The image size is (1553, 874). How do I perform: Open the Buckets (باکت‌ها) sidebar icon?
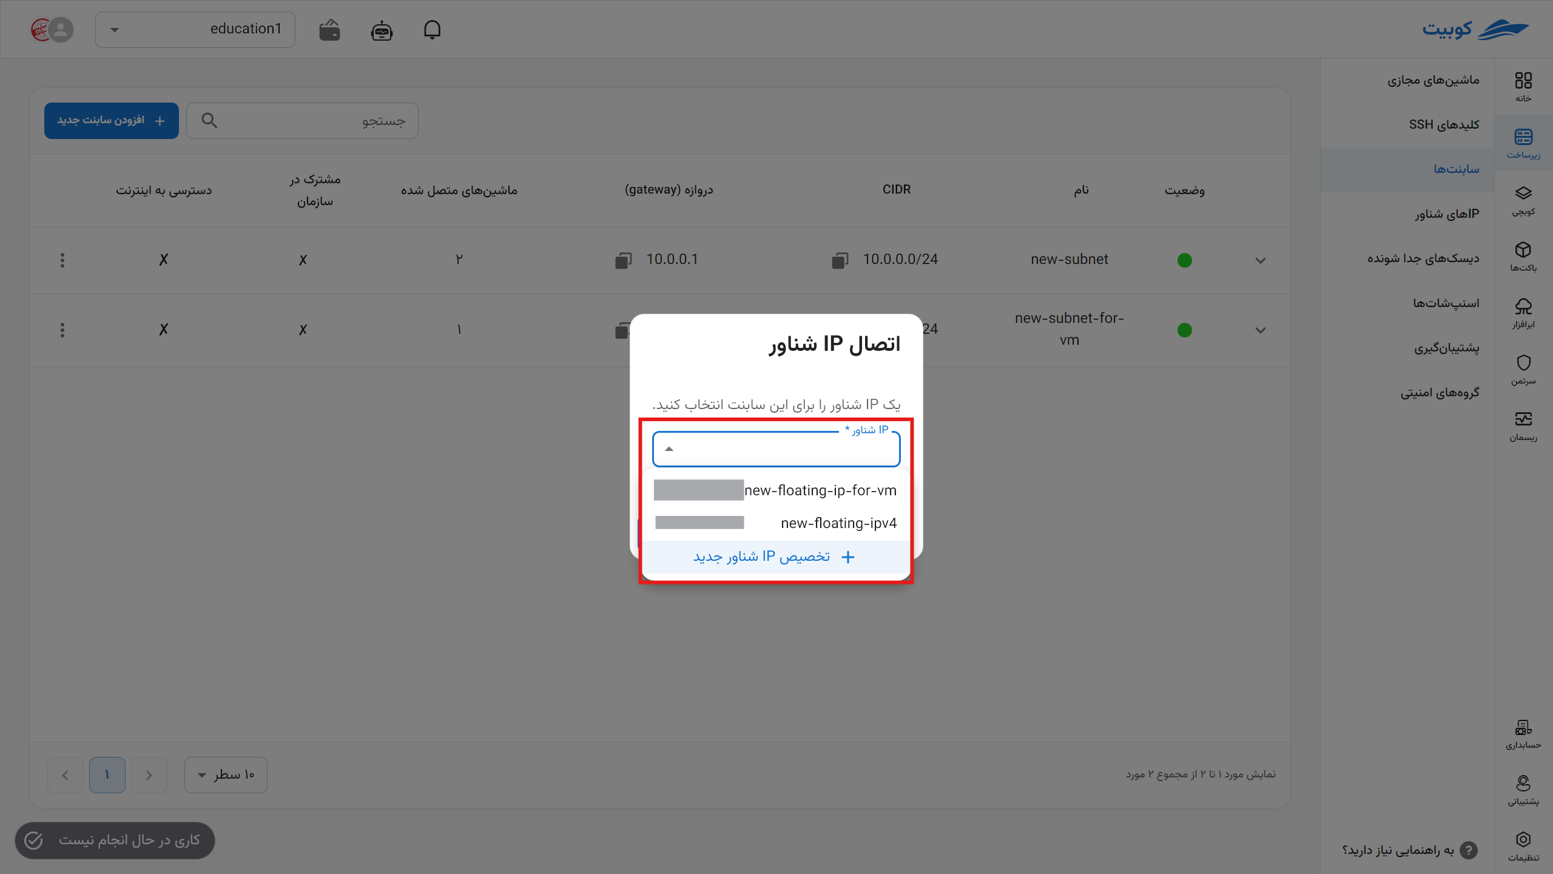[1523, 257]
